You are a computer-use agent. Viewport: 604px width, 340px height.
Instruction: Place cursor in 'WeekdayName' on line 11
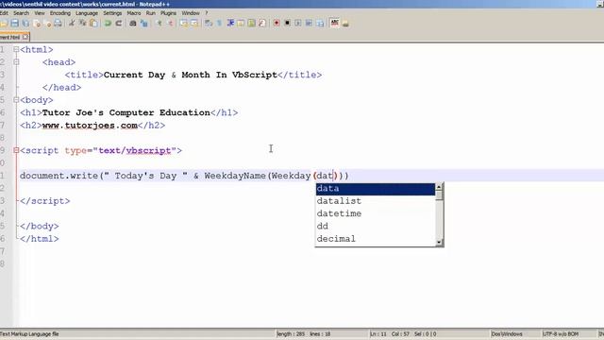coord(235,176)
